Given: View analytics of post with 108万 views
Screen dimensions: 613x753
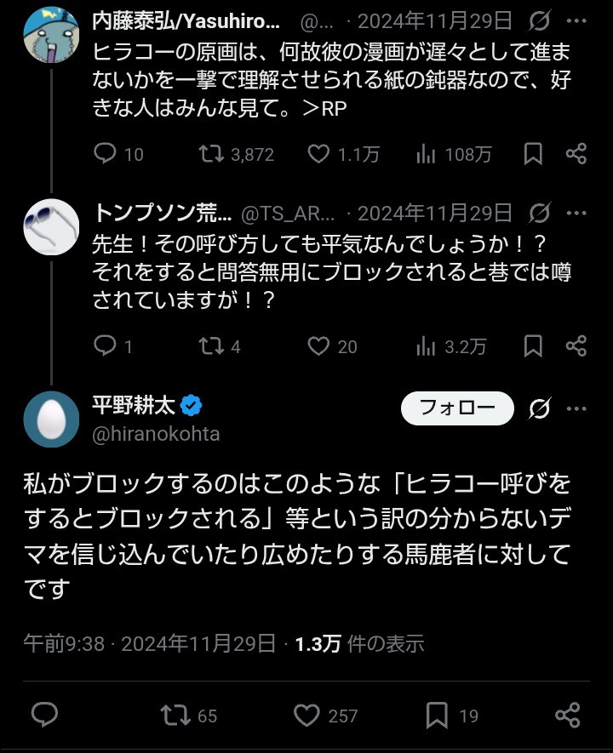Looking at the screenshot, I should pyautogui.click(x=426, y=154).
